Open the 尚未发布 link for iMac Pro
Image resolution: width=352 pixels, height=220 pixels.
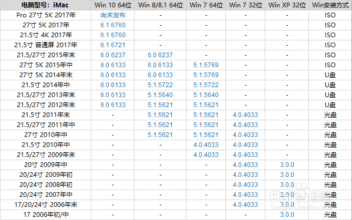click(113, 15)
